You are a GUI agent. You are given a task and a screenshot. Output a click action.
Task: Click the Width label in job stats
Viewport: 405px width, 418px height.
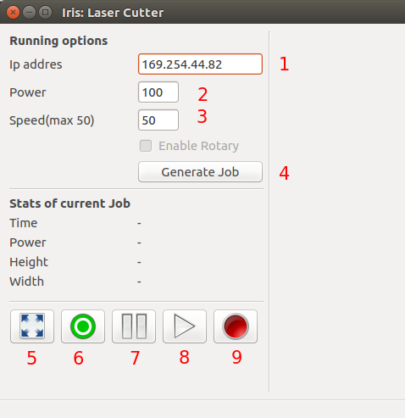(27, 281)
